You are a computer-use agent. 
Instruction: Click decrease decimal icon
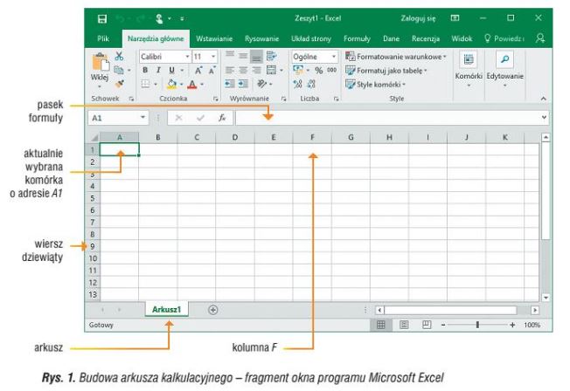tap(311, 85)
